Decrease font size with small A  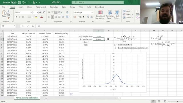click(x=44, y=12)
